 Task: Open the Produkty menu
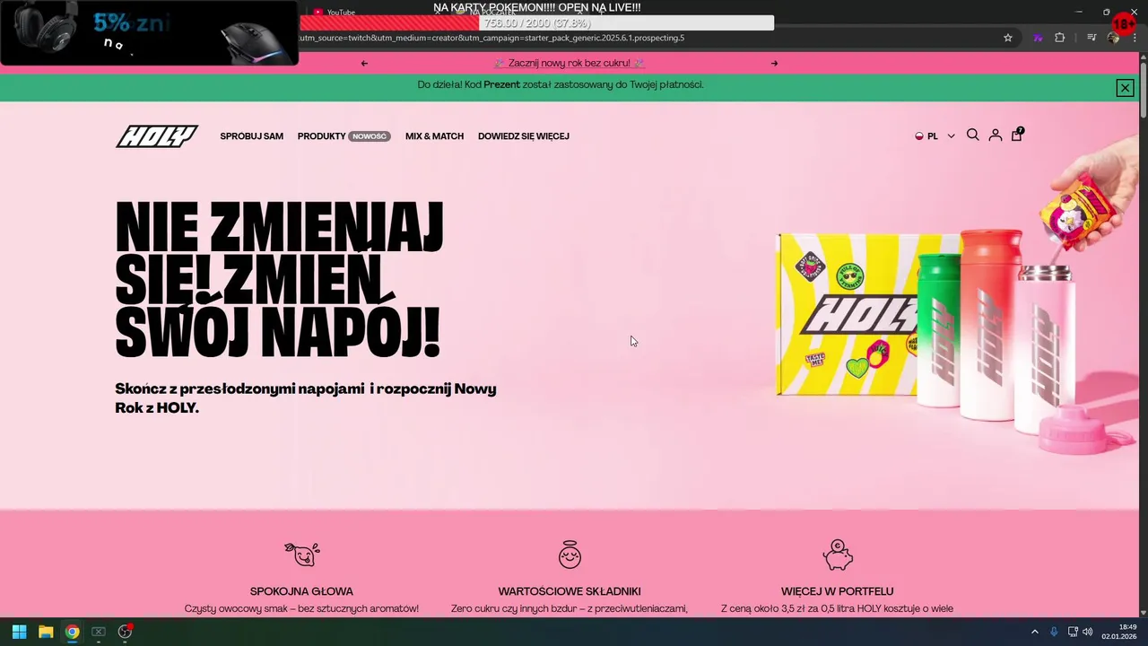322,136
